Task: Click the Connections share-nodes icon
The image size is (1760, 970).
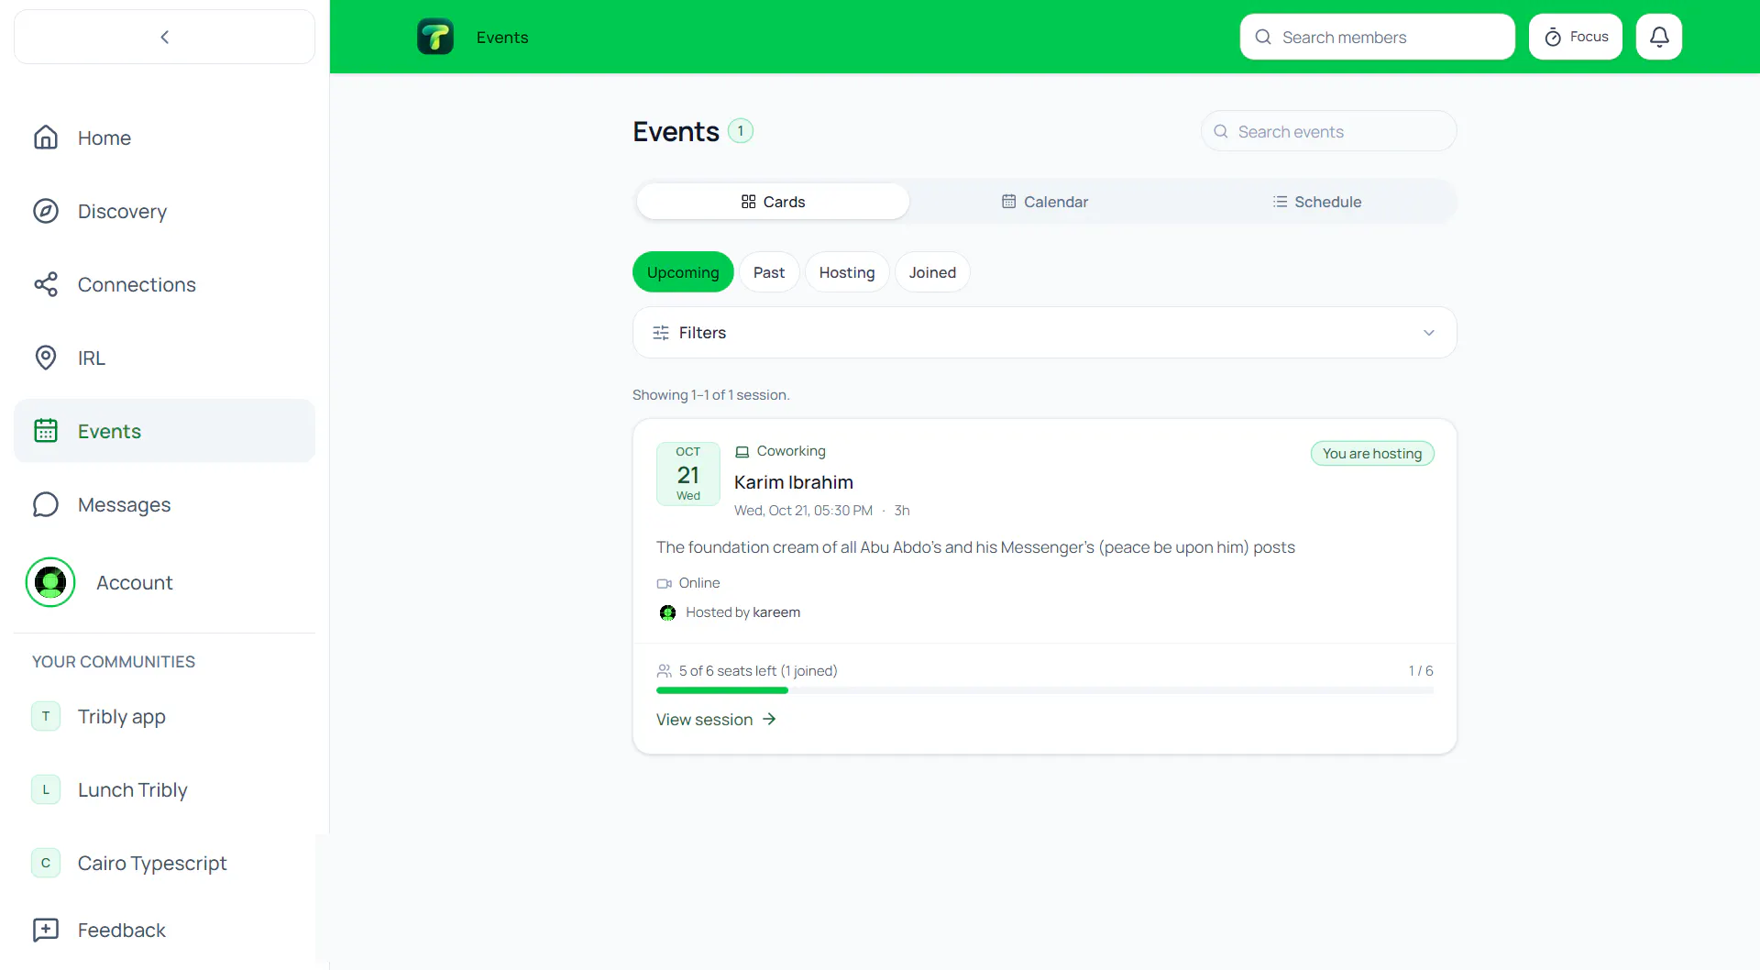Action: click(x=46, y=284)
